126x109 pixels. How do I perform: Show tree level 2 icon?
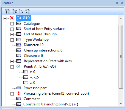15,11
